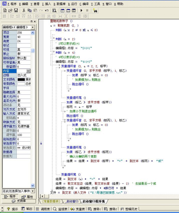Image resolution: width=179 pixels, height=213 pixels.
Task: Click the white 背景颜色 swatch
Action: [x=21, y=84]
